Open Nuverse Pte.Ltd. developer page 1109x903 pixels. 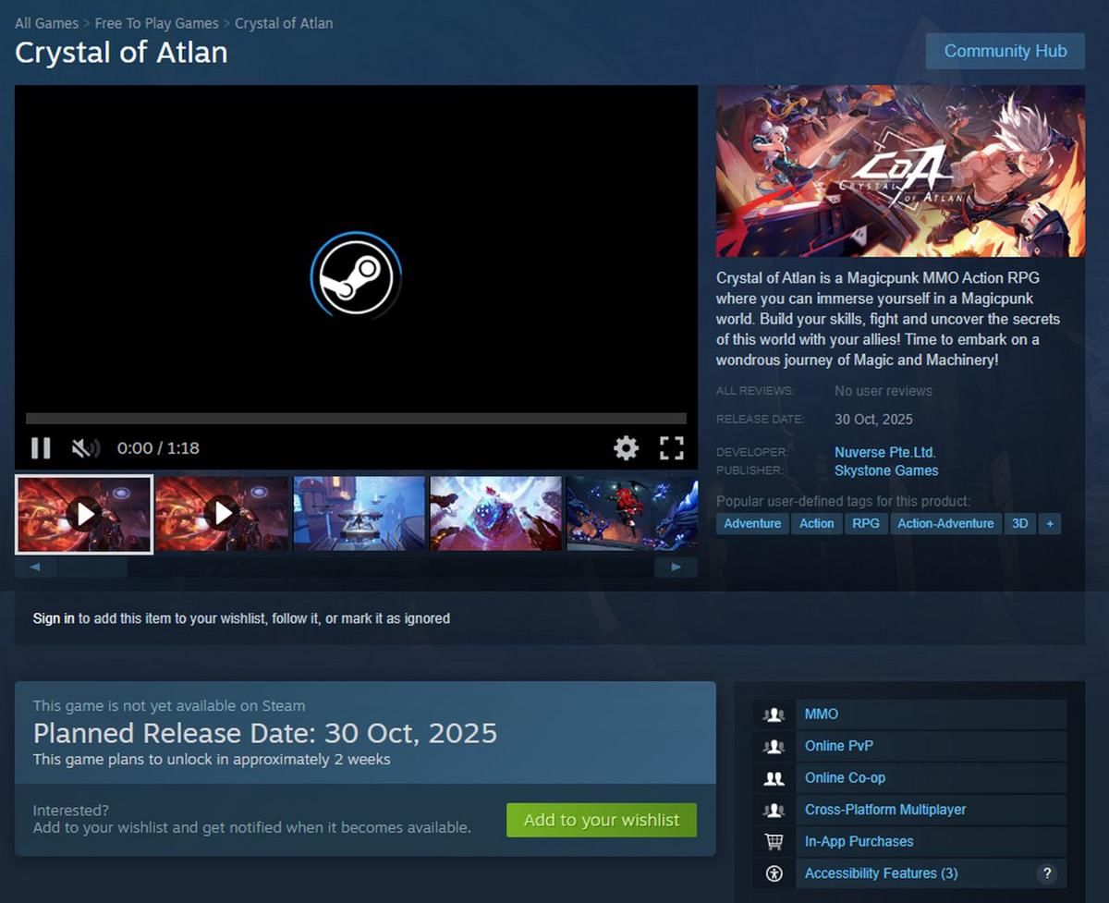tap(884, 452)
